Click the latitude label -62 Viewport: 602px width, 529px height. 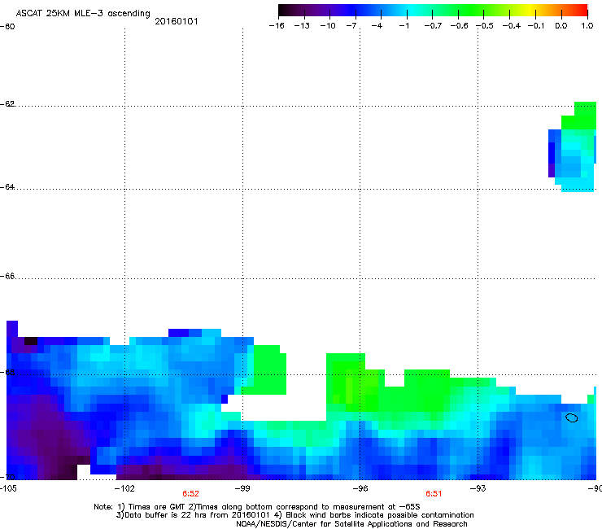point(7,104)
